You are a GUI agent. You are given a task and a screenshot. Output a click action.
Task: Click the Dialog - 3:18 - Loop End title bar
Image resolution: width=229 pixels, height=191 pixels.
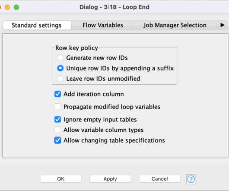114,7
